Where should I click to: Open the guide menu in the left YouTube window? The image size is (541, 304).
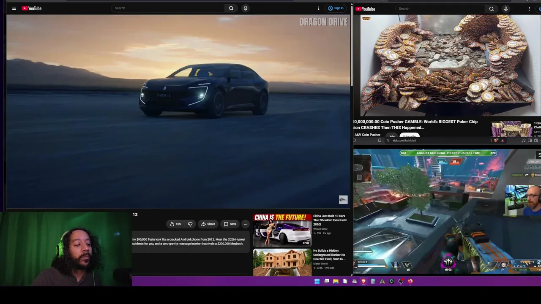14,8
